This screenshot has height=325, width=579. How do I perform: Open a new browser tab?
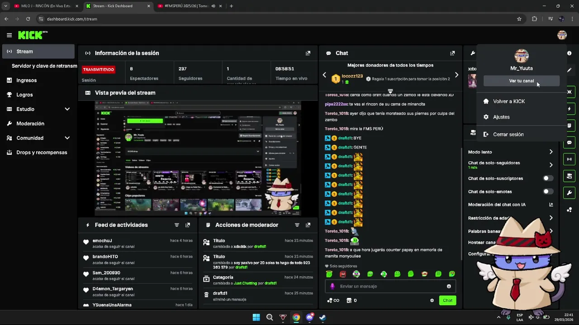point(231,6)
